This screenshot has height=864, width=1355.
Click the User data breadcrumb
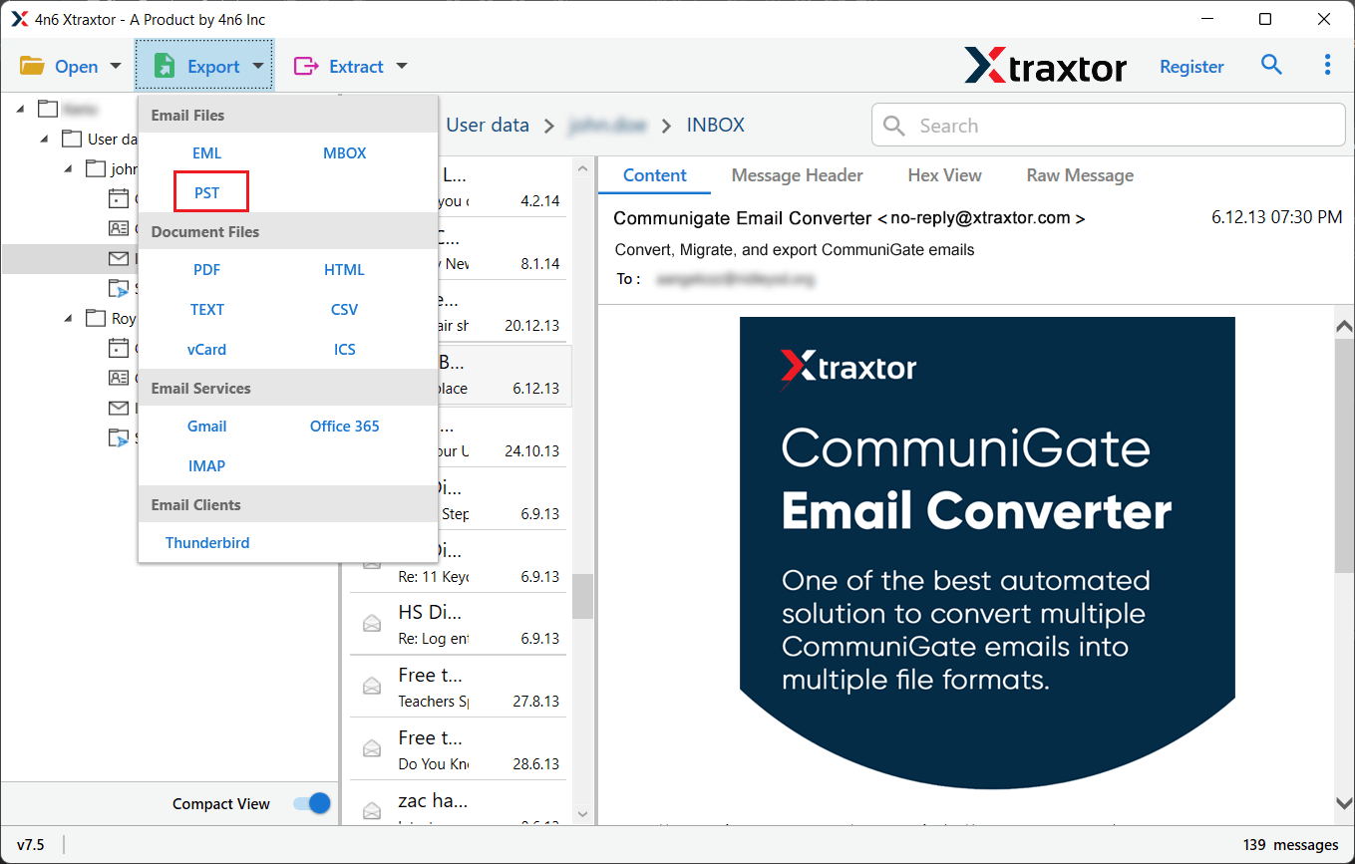488,126
